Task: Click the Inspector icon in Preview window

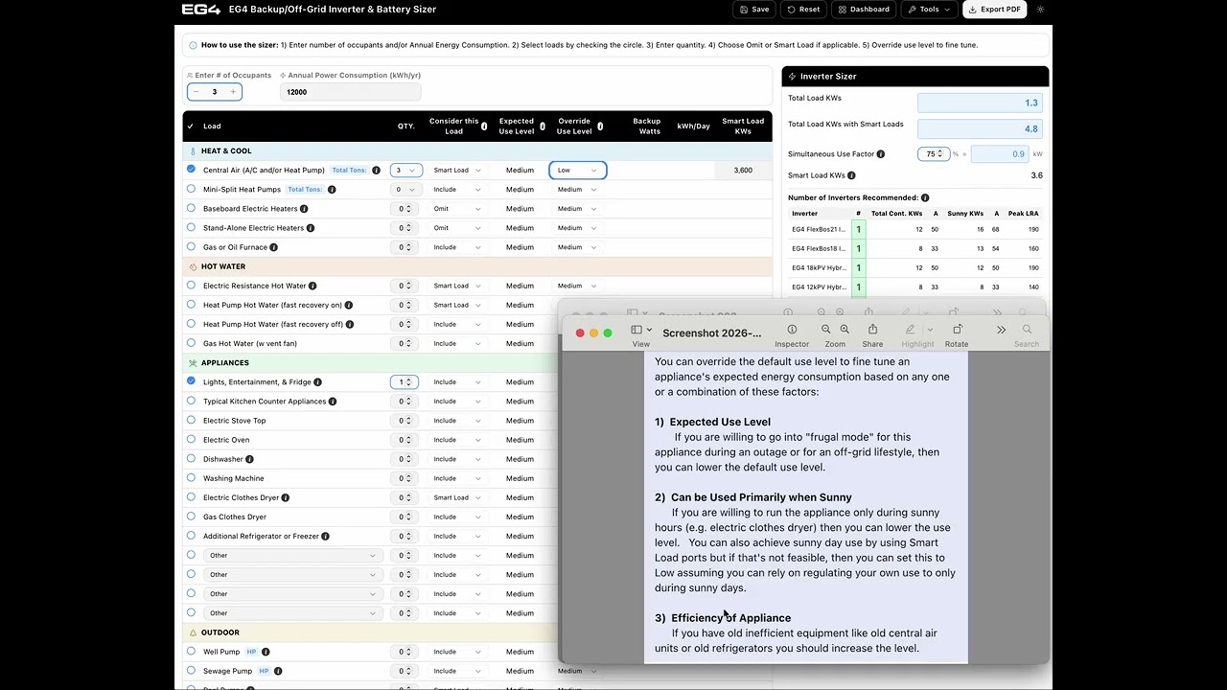Action: tap(792, 330)
